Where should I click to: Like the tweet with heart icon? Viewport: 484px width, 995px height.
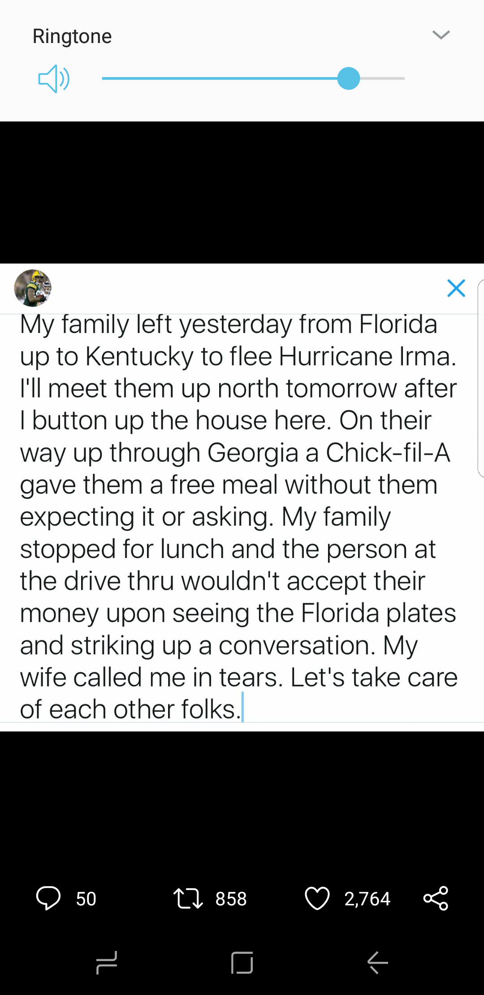coord(317,898)
